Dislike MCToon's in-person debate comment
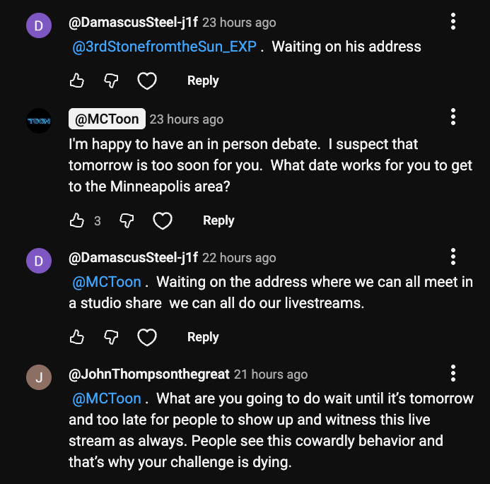This screenshot has width=490, height=484. [x=127, y=221]
